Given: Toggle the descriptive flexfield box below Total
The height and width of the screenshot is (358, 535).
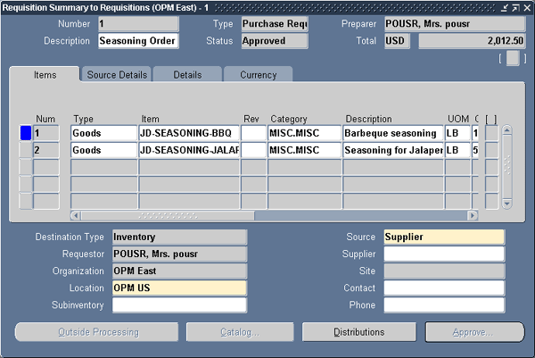Looking at the screenshot, I should 512,58.
